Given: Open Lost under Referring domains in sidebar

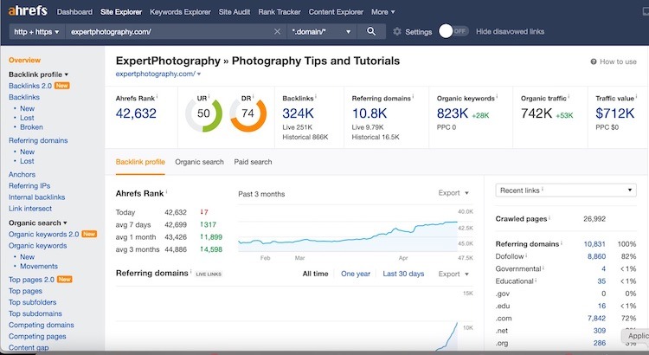Looking at the screenshot, I should pos(27,161).
